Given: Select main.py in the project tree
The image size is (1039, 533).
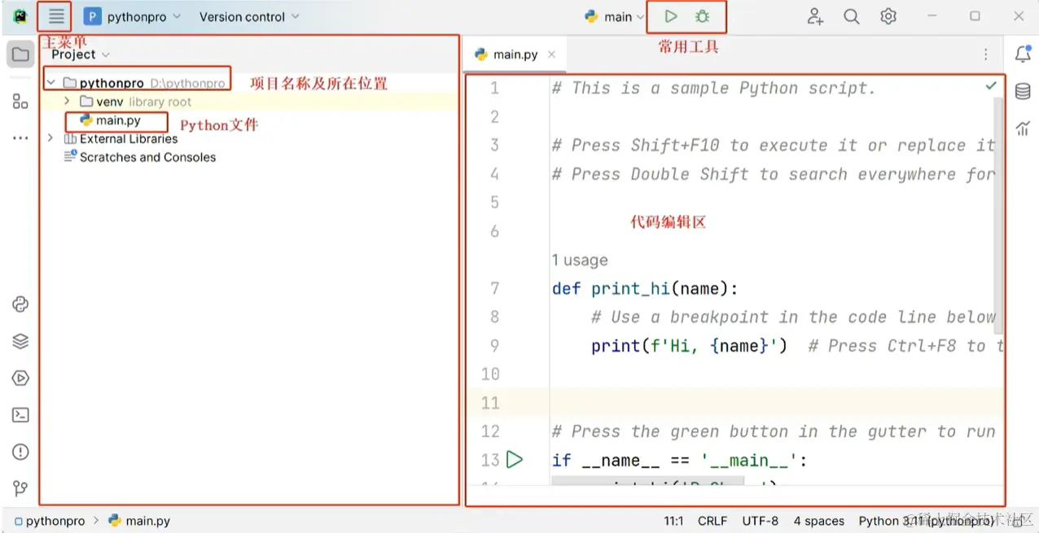Looking at the screenshot, I should point(110,120).
